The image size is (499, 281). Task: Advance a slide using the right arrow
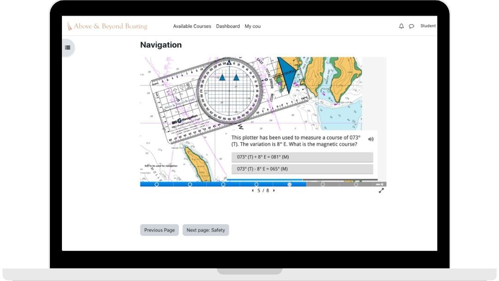point(274,189)
